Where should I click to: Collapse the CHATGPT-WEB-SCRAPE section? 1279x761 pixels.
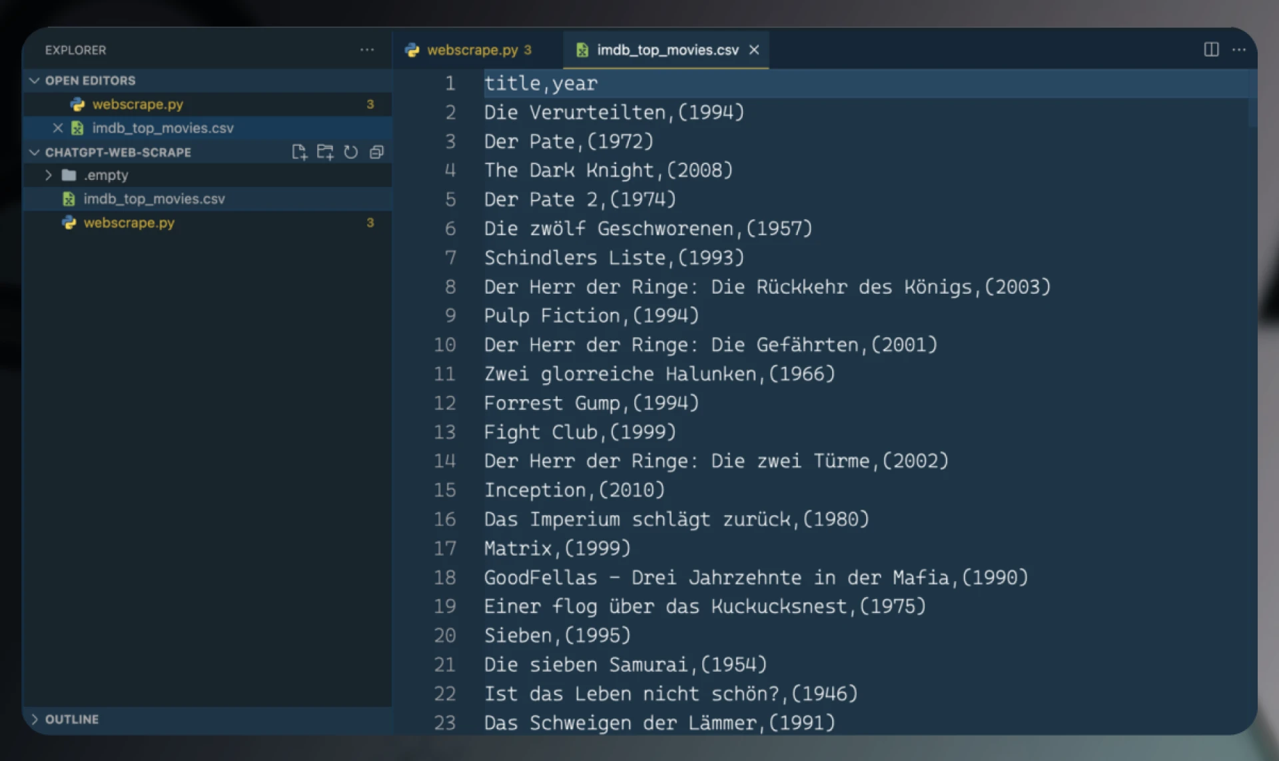coord(35,153)
